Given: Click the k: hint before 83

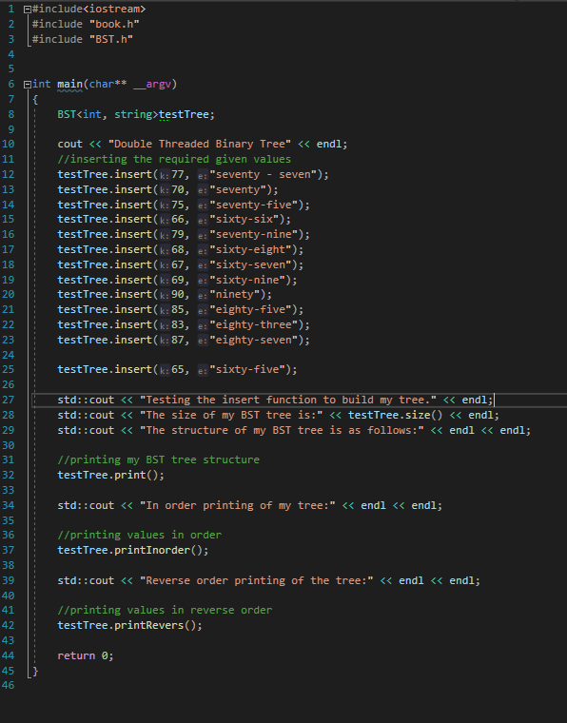Looking at the screenshot, I should tap(165, 325).
